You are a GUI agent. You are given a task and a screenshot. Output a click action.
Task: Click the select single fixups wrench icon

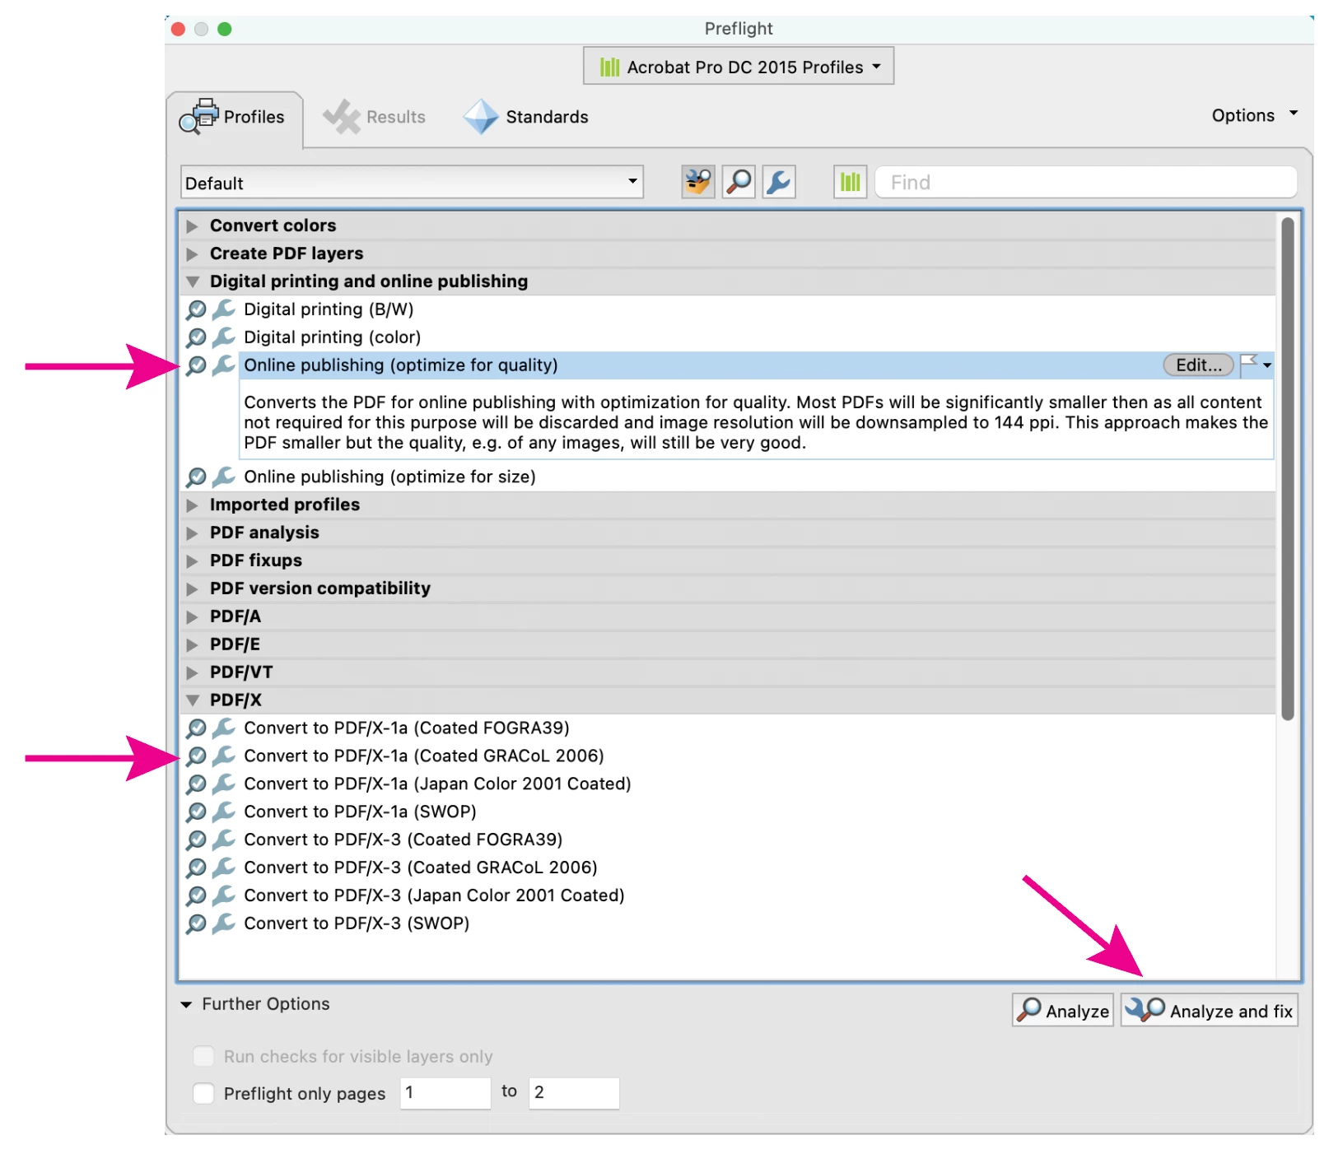tap(778, 182)
